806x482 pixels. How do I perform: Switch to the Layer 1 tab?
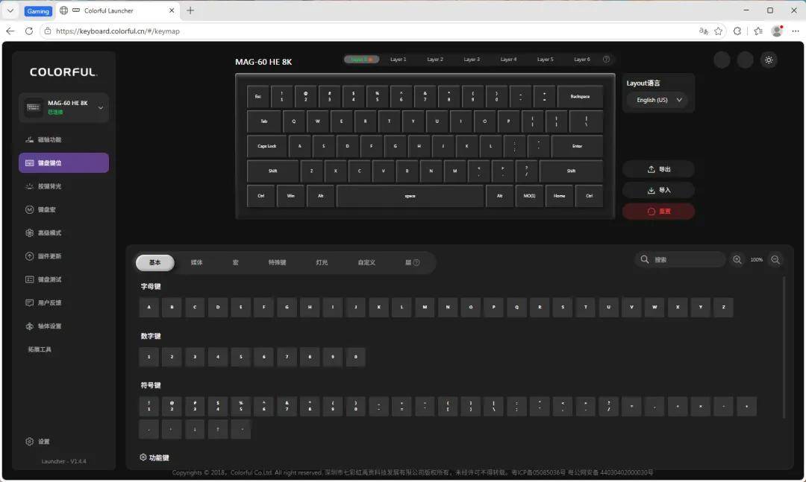(x=398, y=60)
